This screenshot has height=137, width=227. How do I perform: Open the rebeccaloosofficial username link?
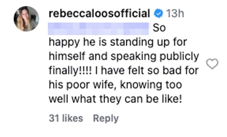tap(99, 13)
